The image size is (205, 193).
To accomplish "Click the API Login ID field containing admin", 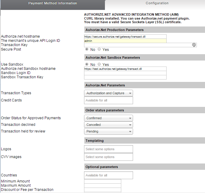I will [125, 41].
